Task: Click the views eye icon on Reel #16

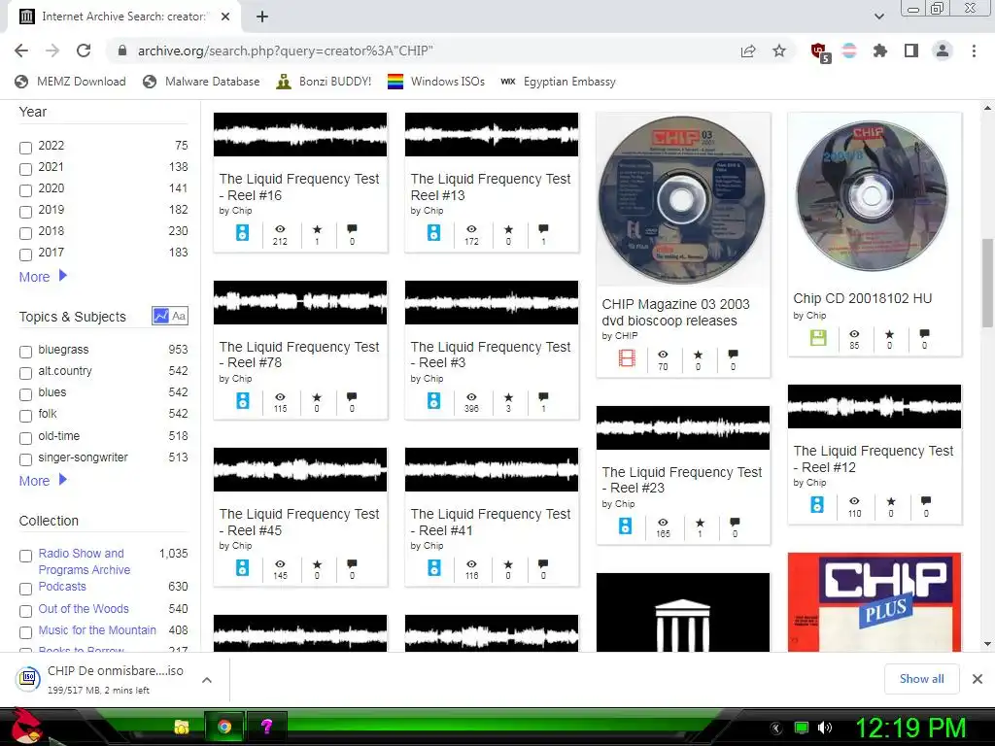Action: pos(280,229)
